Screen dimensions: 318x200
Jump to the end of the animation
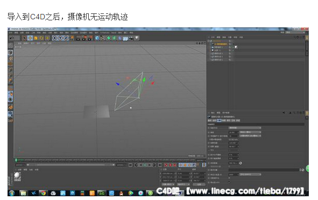click(x=160, y=165)
